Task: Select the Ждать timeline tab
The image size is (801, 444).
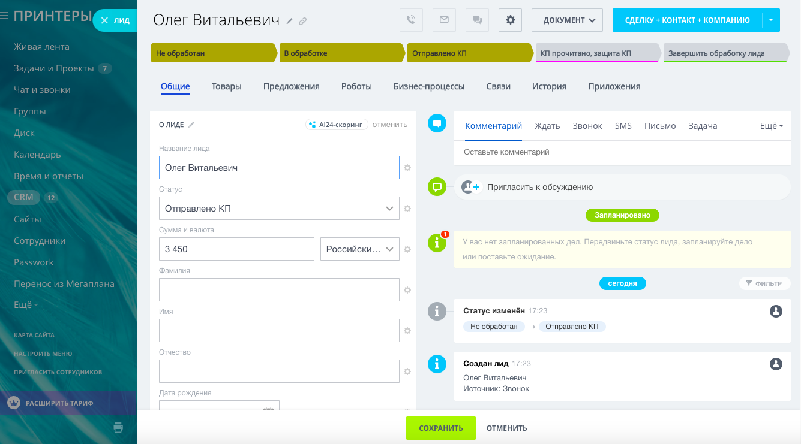Action: point(547,126)
